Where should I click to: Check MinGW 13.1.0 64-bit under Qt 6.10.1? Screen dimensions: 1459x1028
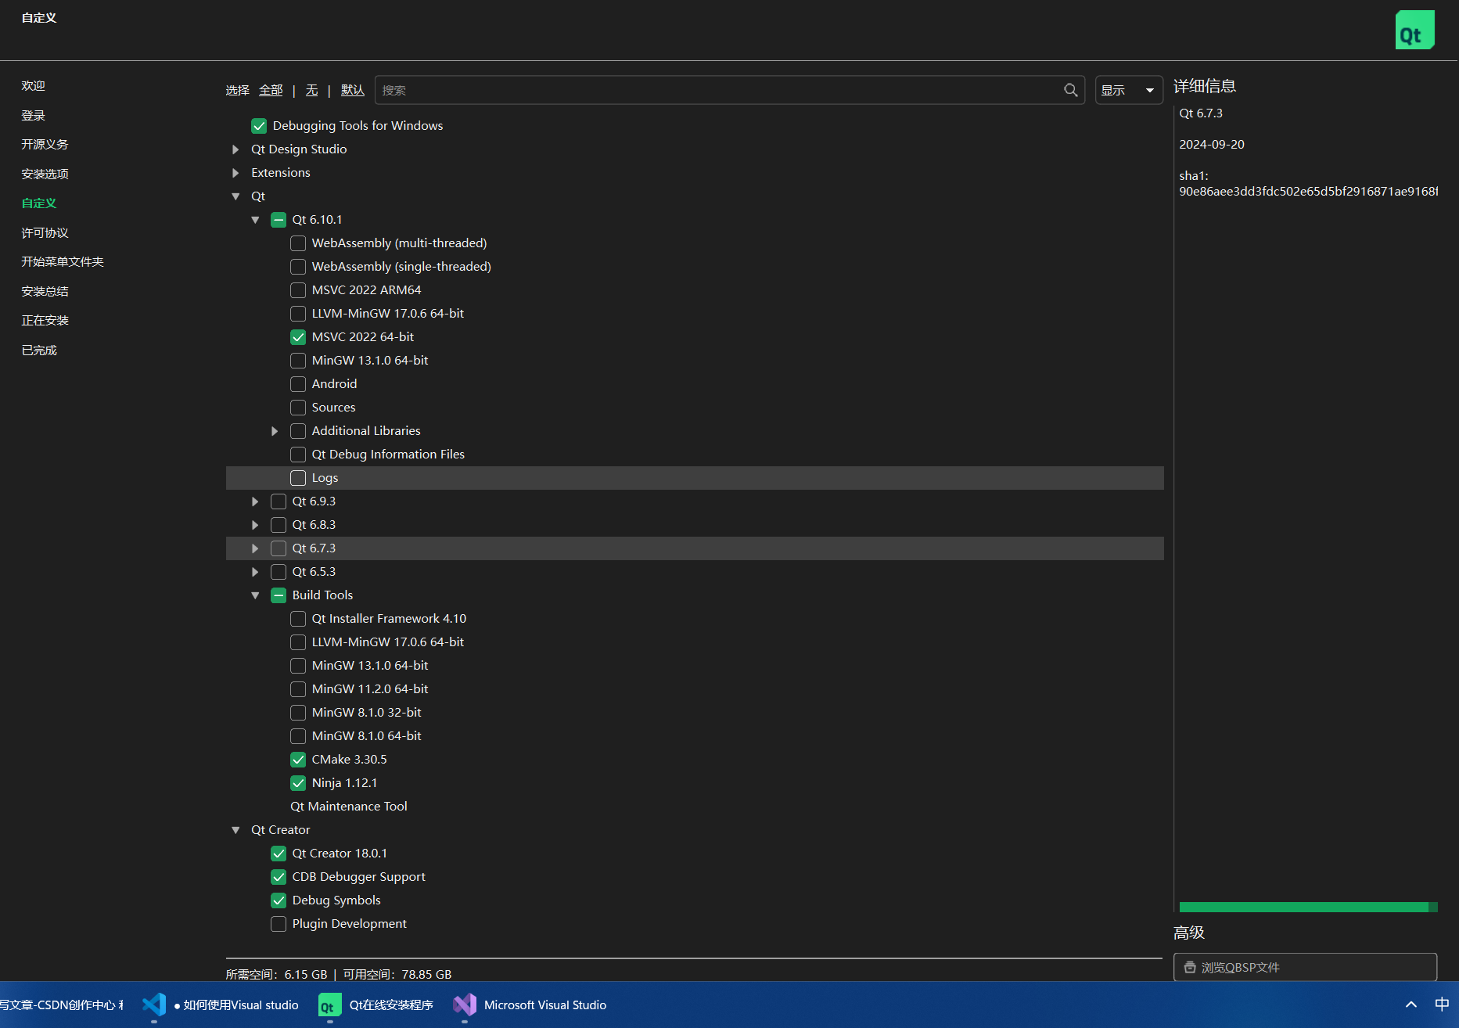pos(298,361)
